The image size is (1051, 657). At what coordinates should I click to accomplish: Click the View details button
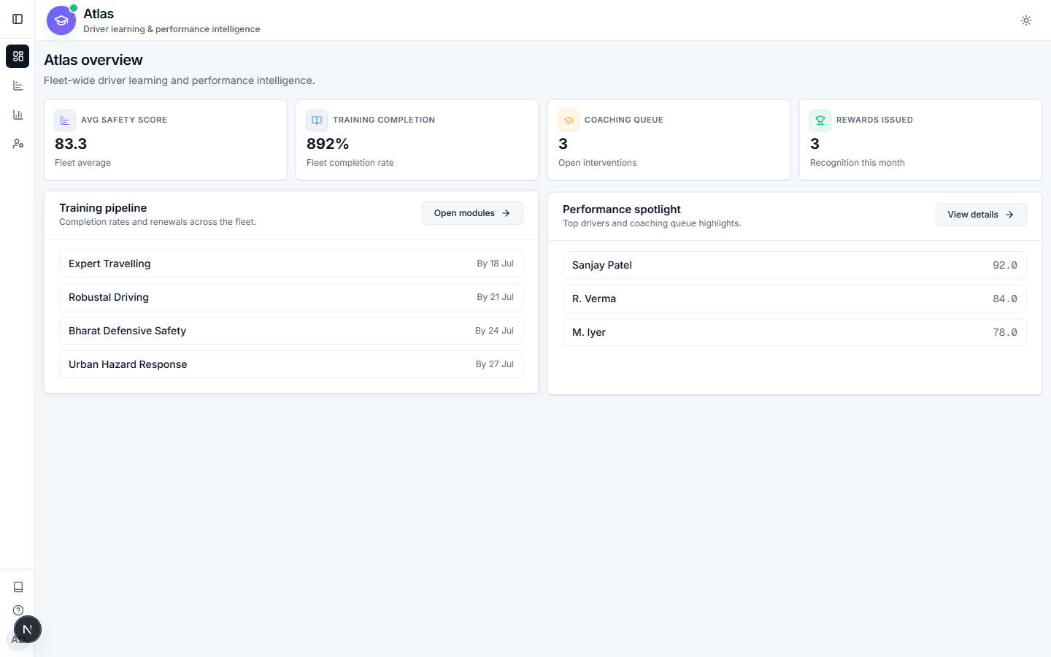[x=981, y=215]
